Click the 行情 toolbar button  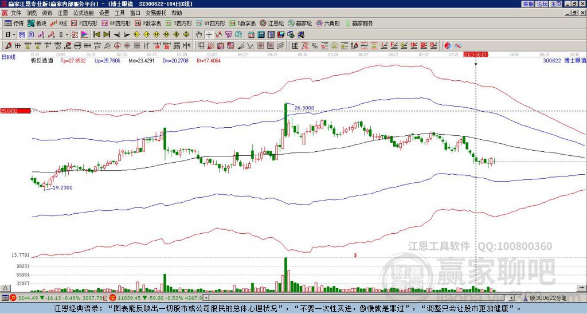pos(14,23)
